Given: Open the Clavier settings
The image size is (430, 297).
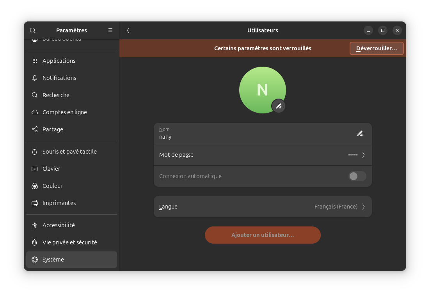Looking at the screenshot, I should coord(71,169).
